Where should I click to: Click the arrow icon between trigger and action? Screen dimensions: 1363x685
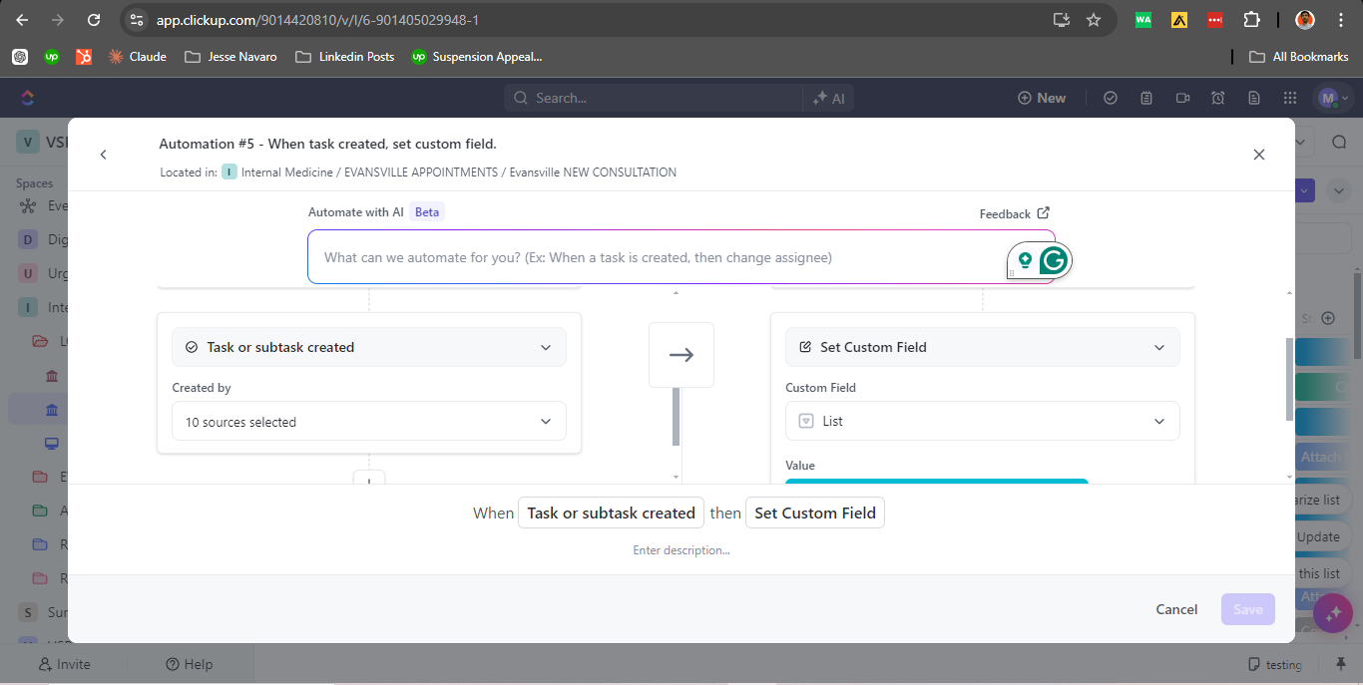coord(681,355)
